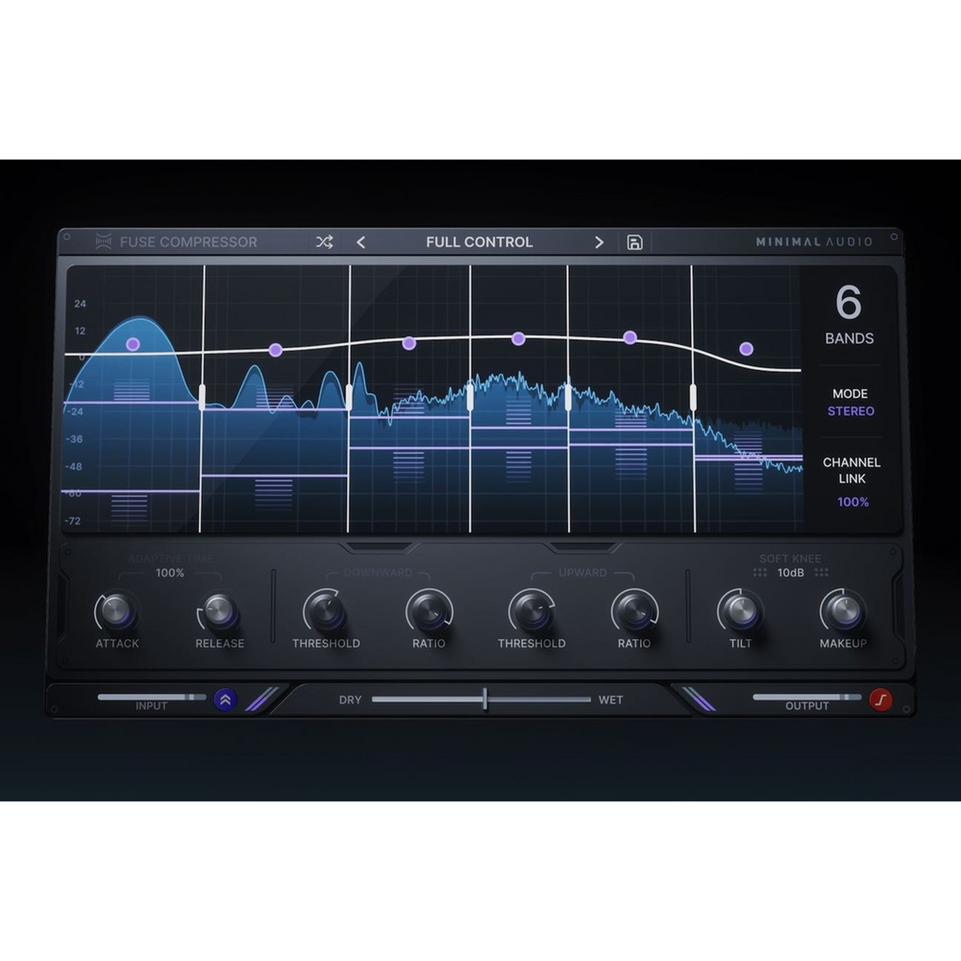Click the Channel Link 100% value
The height and width of the screenshot is (961, 961).
click(x=853, y=502)
